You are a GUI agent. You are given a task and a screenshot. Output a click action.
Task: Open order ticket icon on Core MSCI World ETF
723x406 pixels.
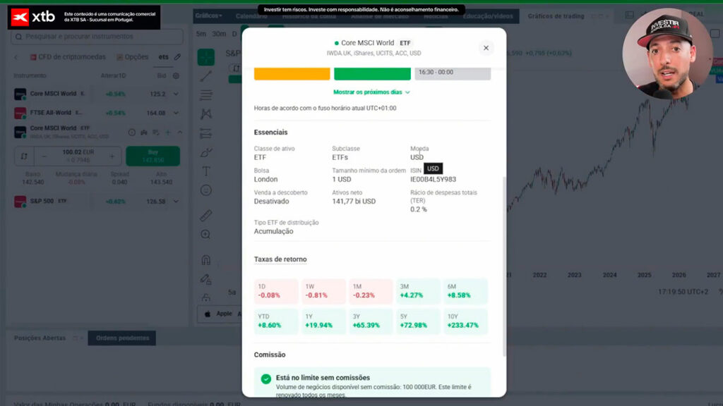point(156,133)
